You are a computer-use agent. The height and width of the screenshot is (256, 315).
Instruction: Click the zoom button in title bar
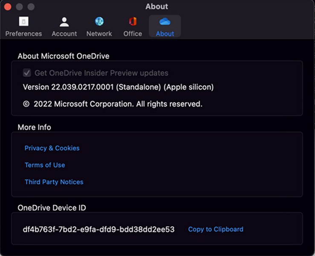click(31, 7)
